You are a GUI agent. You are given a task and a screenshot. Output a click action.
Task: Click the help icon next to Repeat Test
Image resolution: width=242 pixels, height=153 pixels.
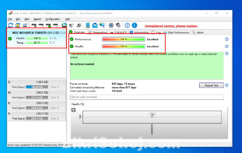(227, 85)
